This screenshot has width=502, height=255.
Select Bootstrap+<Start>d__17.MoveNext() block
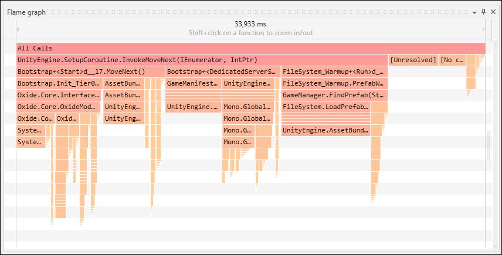pos(90,72)
